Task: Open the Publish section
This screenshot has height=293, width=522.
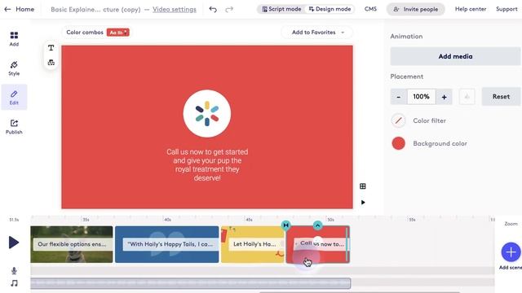Action: click(14, 127)
